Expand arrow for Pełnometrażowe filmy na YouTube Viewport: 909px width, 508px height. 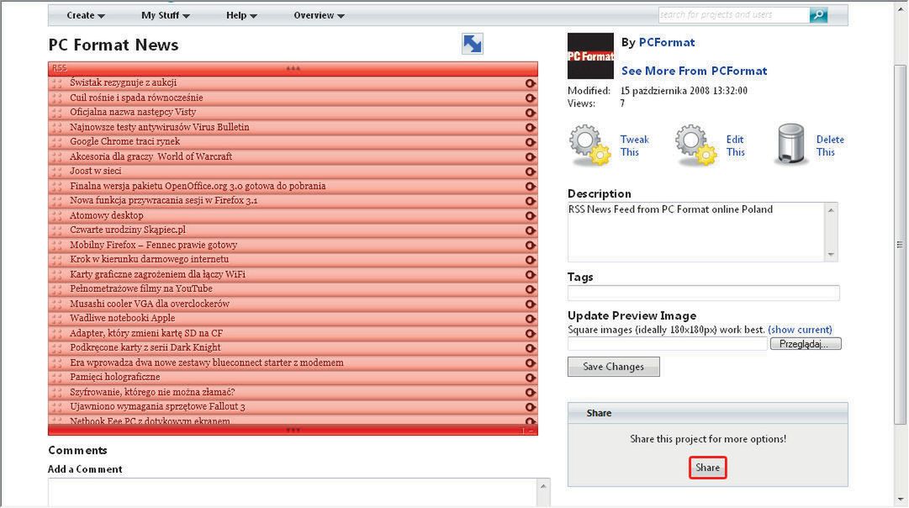(x=530, y=289)
